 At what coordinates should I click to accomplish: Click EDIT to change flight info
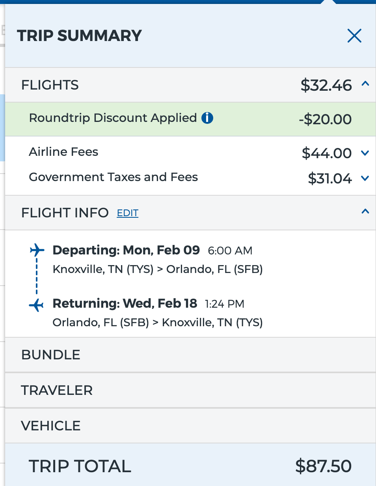point(127,213)
